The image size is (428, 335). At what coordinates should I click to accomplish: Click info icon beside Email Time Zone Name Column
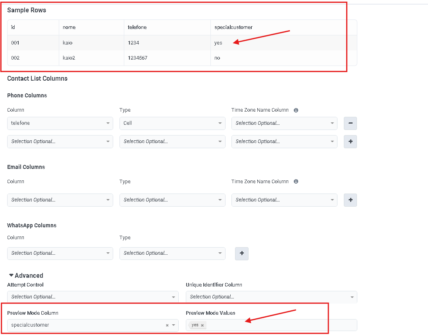pos(296,182)
